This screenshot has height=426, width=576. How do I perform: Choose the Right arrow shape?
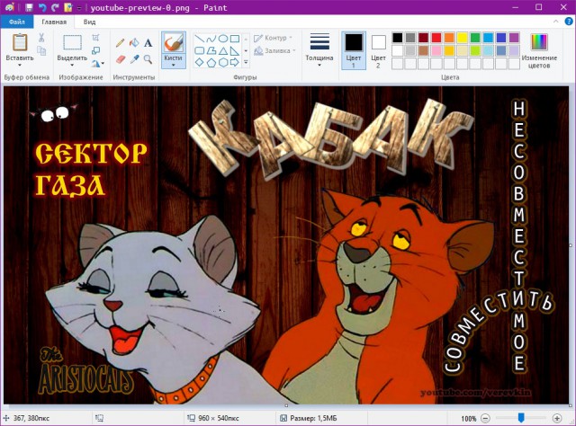(x=235, y=62)
